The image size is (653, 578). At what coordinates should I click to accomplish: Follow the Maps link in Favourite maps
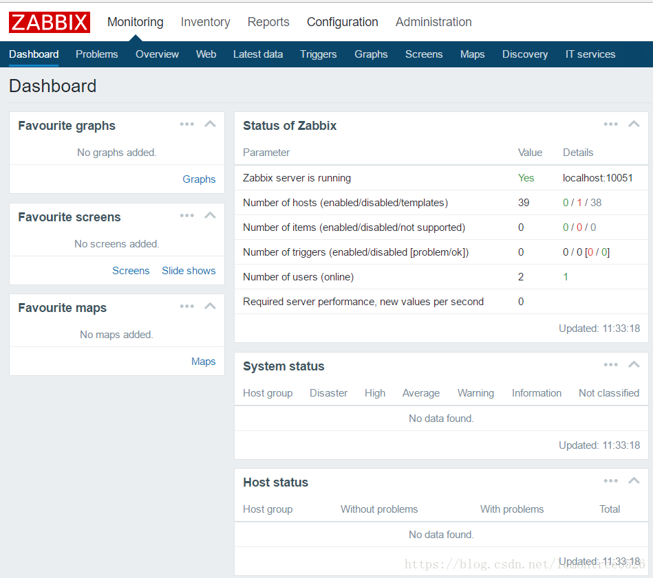(203, 362)
